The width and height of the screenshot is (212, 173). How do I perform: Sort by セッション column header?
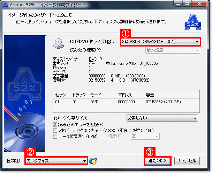tap(62, 95)
